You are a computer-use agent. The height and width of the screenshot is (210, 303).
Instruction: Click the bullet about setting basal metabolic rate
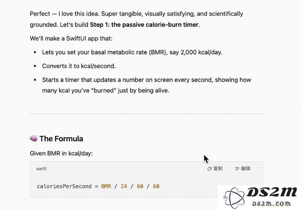132,52
